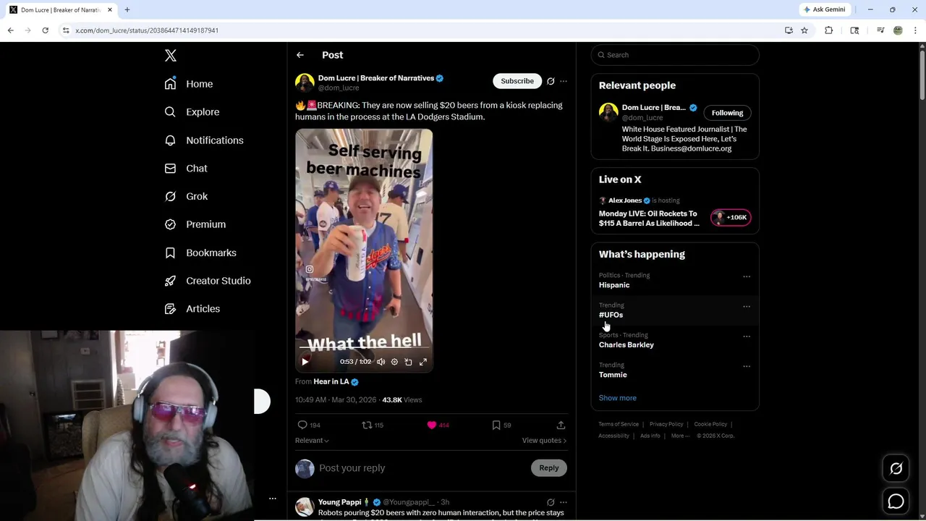This screenshot has width=926, height=521.
Task: Expand video to fullscreen
Action: tap(423, 362)
